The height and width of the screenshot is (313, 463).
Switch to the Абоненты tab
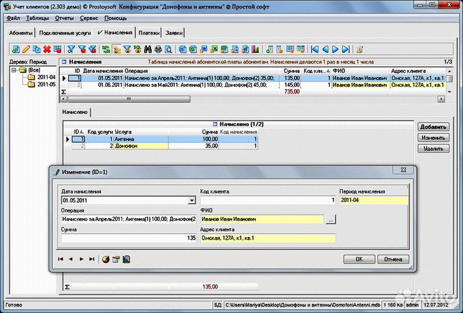(21, 32)
